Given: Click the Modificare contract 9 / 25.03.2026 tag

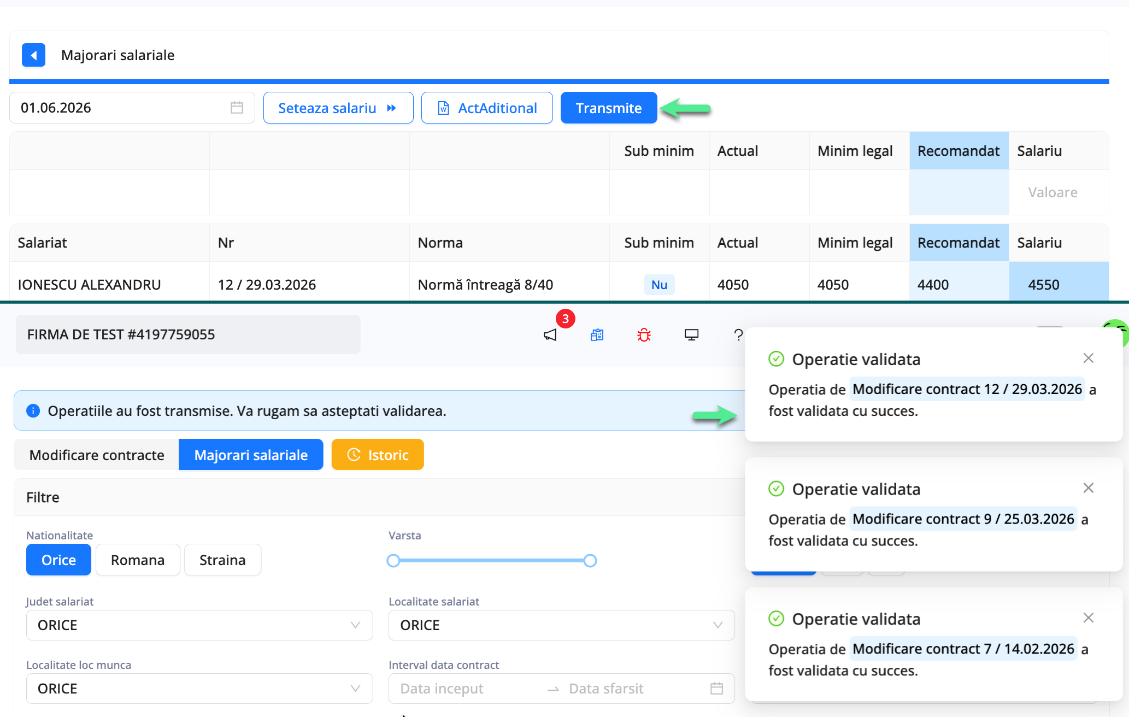Looking at the screenshot, I should pyautogui.click(x=963, y=519).
